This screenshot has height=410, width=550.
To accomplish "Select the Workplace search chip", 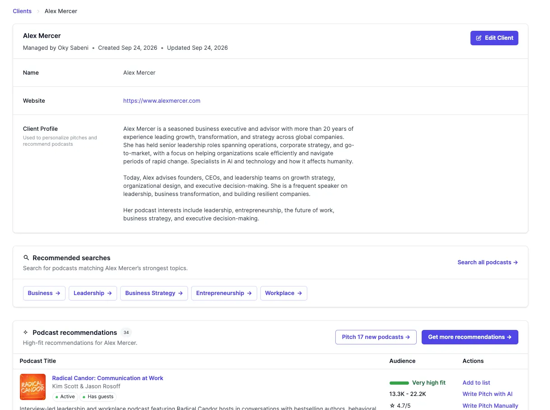I will tap(284, 293).
